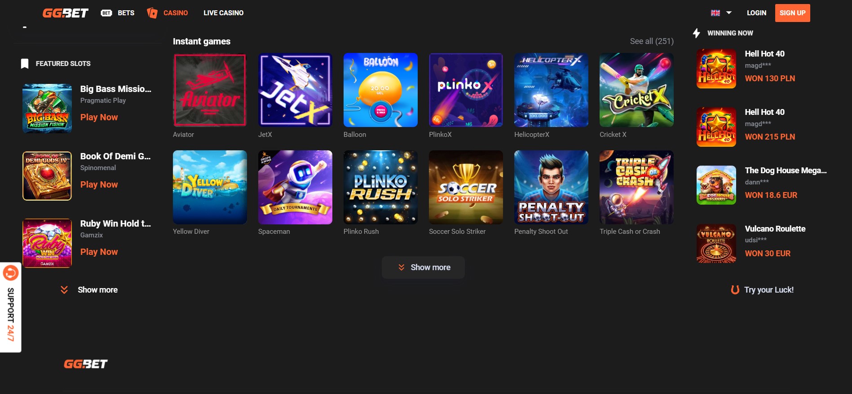Open the Triple Cash or Crash thumbnail
Screen dimensions: 852x394
637,187
